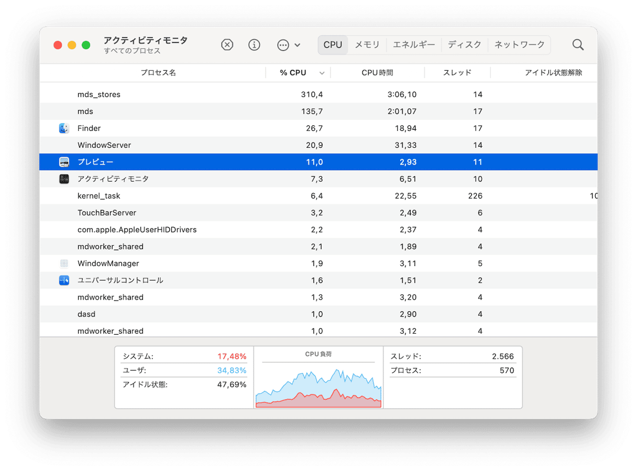Sort by プロセス名 column header

(x=158, y=73)
